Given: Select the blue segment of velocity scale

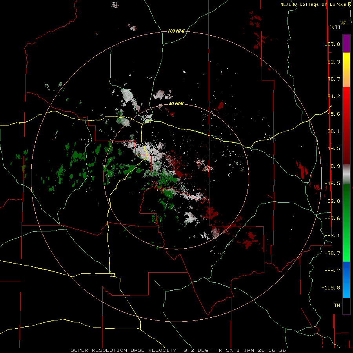Looking at the screenshot, I should click(346, 280).
